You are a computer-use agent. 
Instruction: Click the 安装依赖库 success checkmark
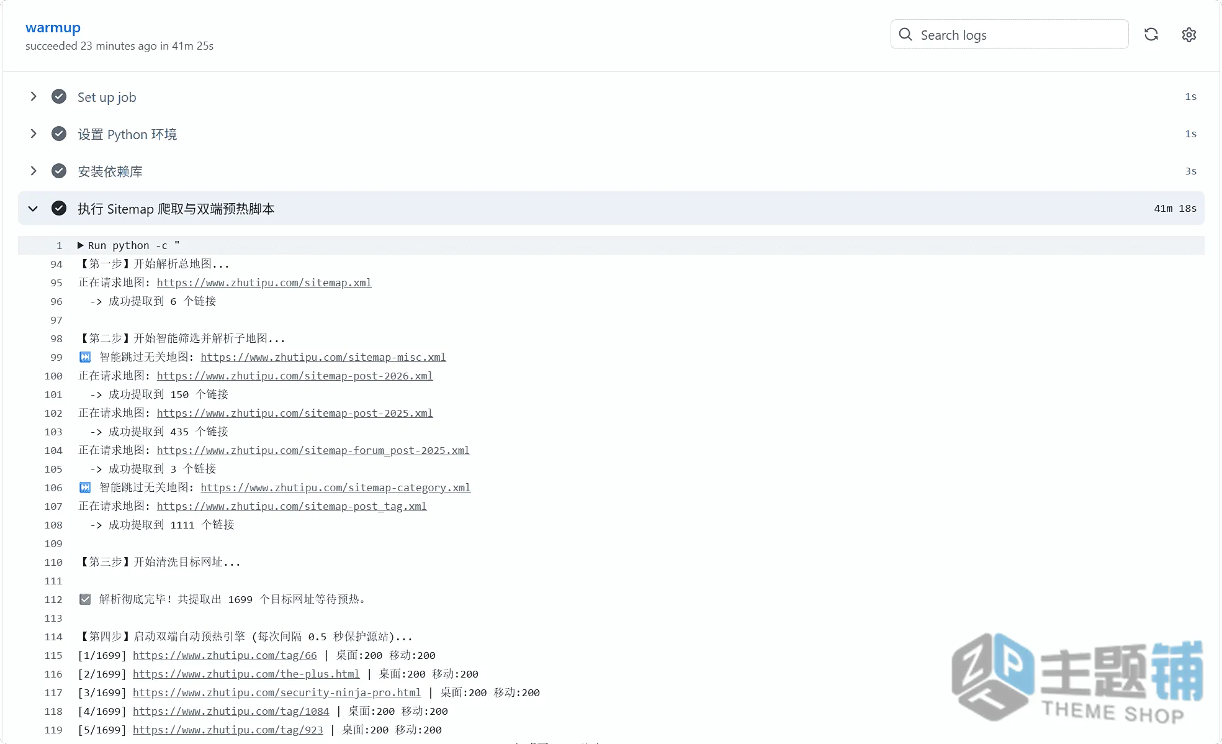[59, 171]
